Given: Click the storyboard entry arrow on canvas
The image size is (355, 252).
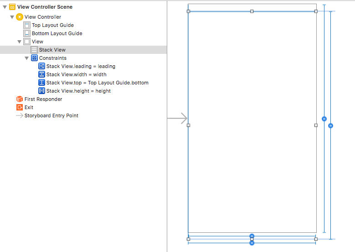Looking at the screenshot, I should point(177,119).
